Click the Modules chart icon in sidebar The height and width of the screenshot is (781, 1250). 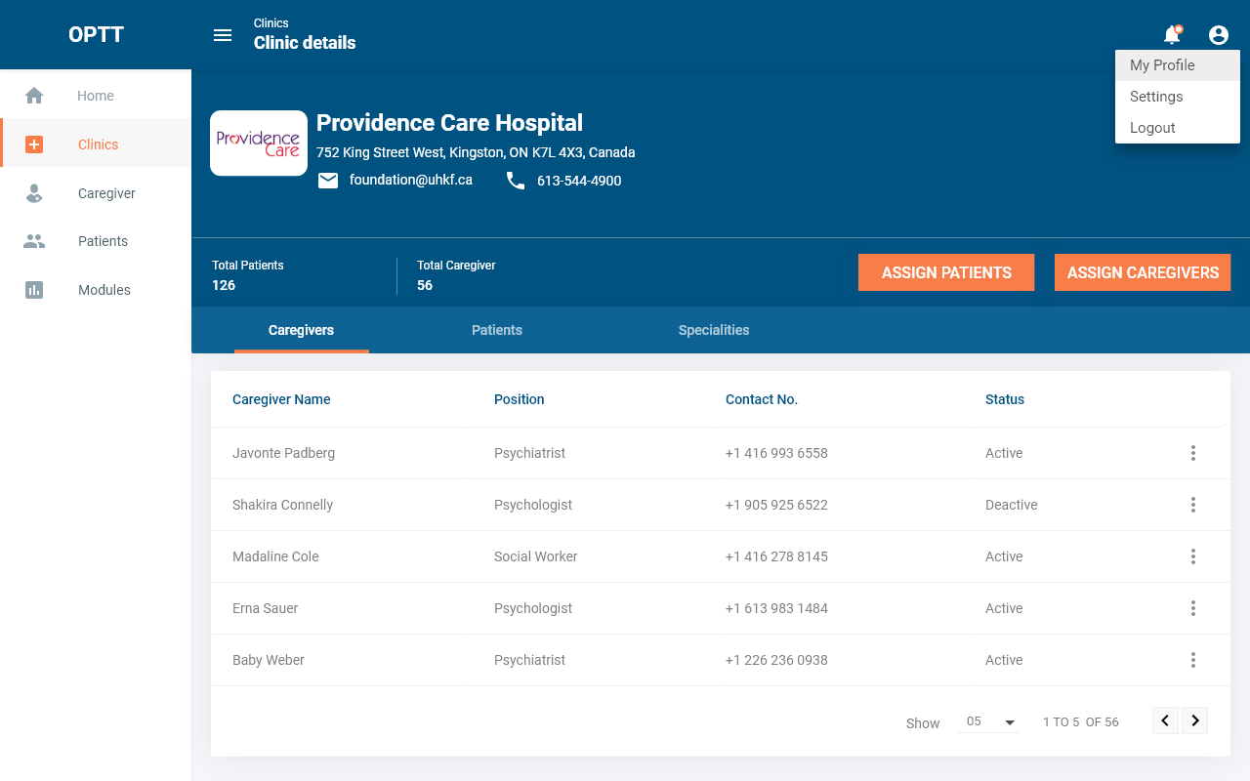(34, 290)
